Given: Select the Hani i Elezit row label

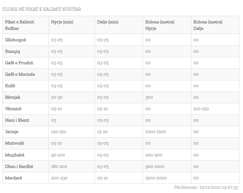Looking at the screenshot, I should click(x=17, y=120).
